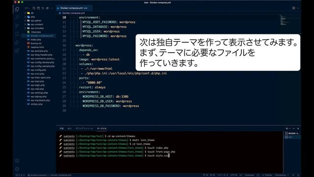Open errors and warnings count in status bar
Image resolution: width=314 pixels, height=177 pixels.
click(x=20, y=175)
